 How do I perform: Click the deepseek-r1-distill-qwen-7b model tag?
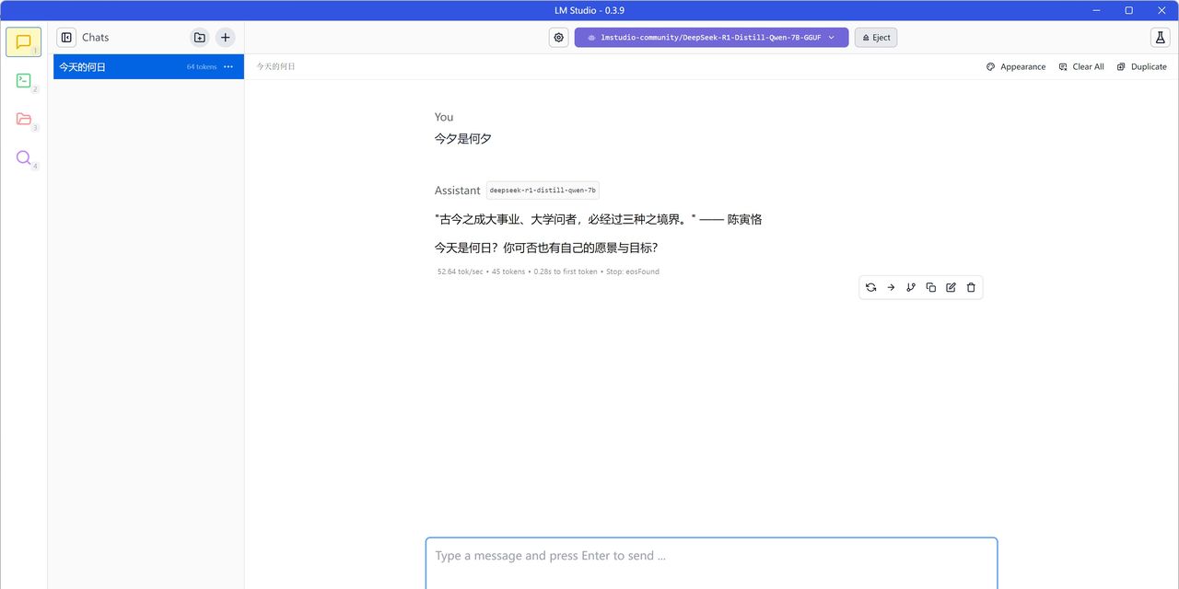click(x=543, y=191)
